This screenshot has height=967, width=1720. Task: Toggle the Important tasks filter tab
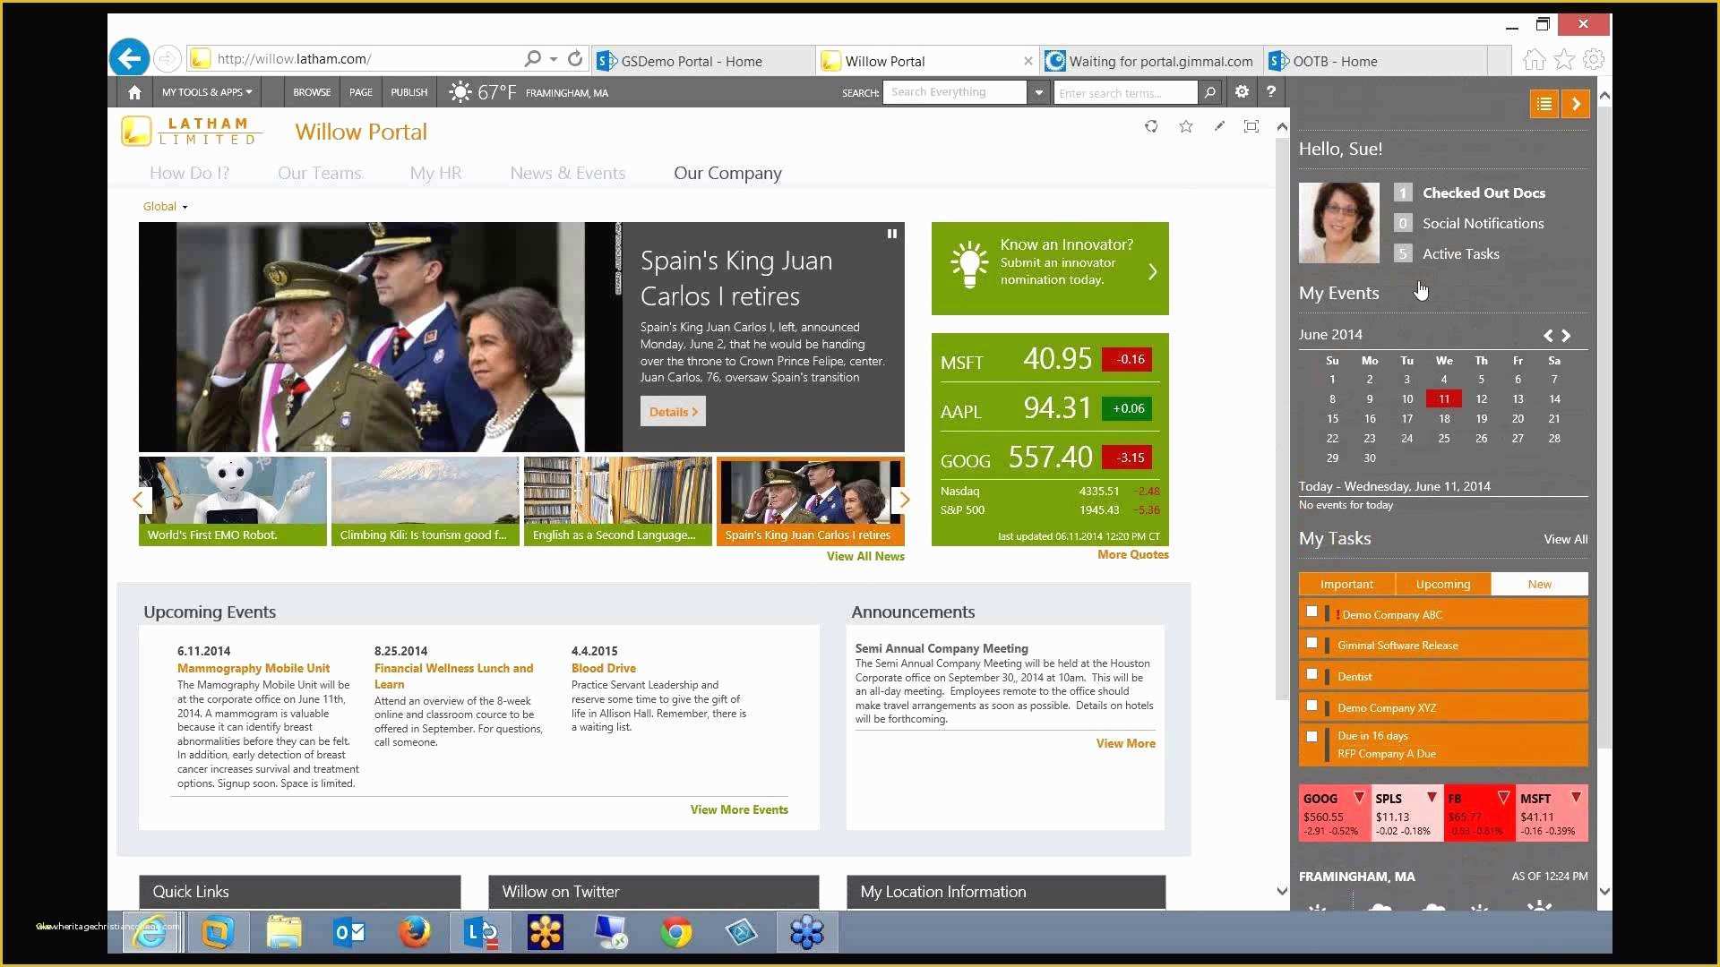pos(1346,583)
